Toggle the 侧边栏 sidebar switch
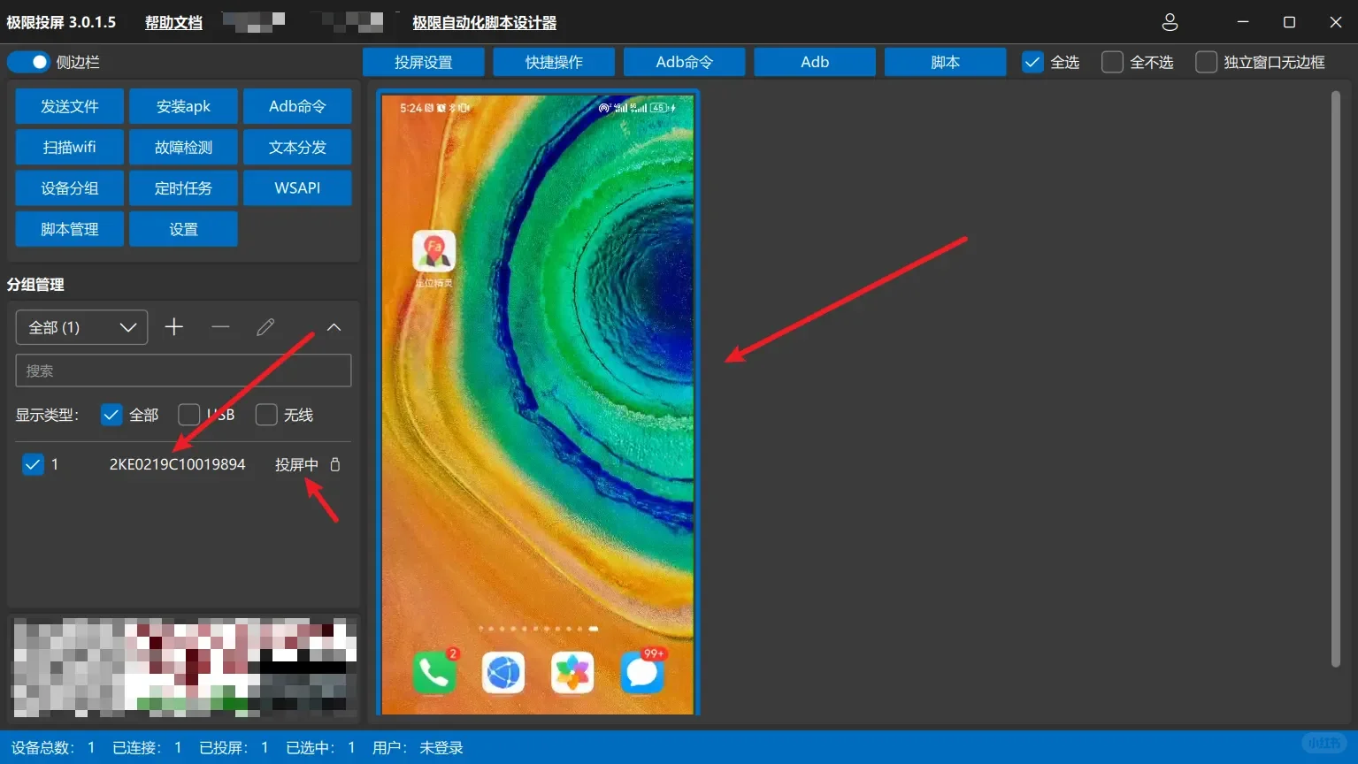Screen dimensions: 1358x764 click(x=29, y=62)
